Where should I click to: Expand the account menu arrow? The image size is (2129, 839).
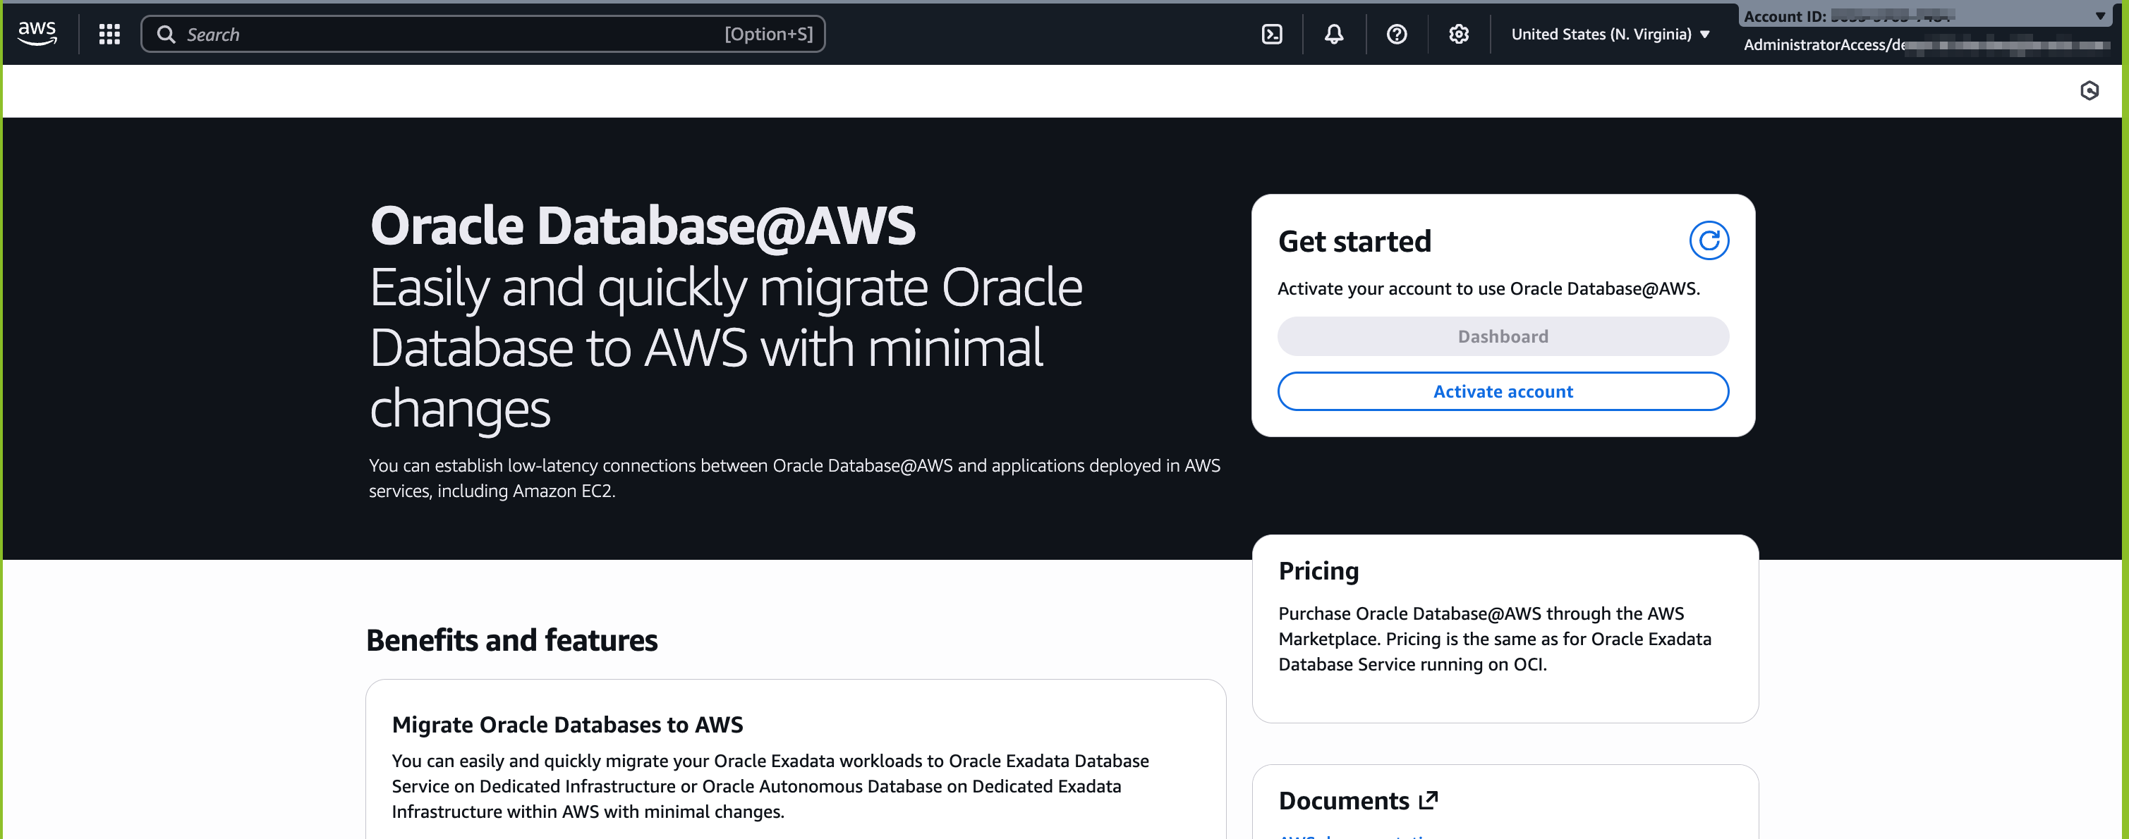tap(2100, 16)
